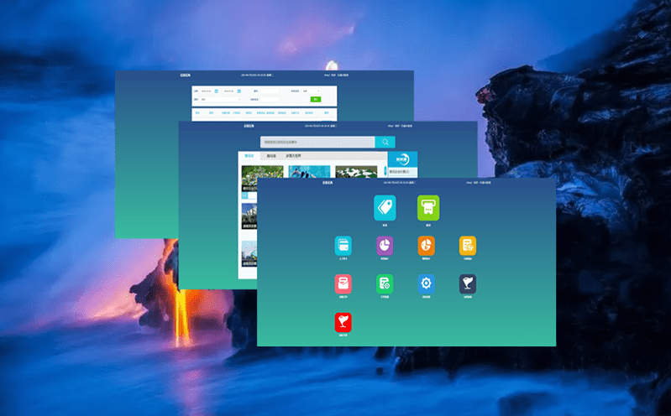The width and height of the screenshot is (671, 416).
Task: Select the first scenic park thumbnail
Action: click(261, 173)
